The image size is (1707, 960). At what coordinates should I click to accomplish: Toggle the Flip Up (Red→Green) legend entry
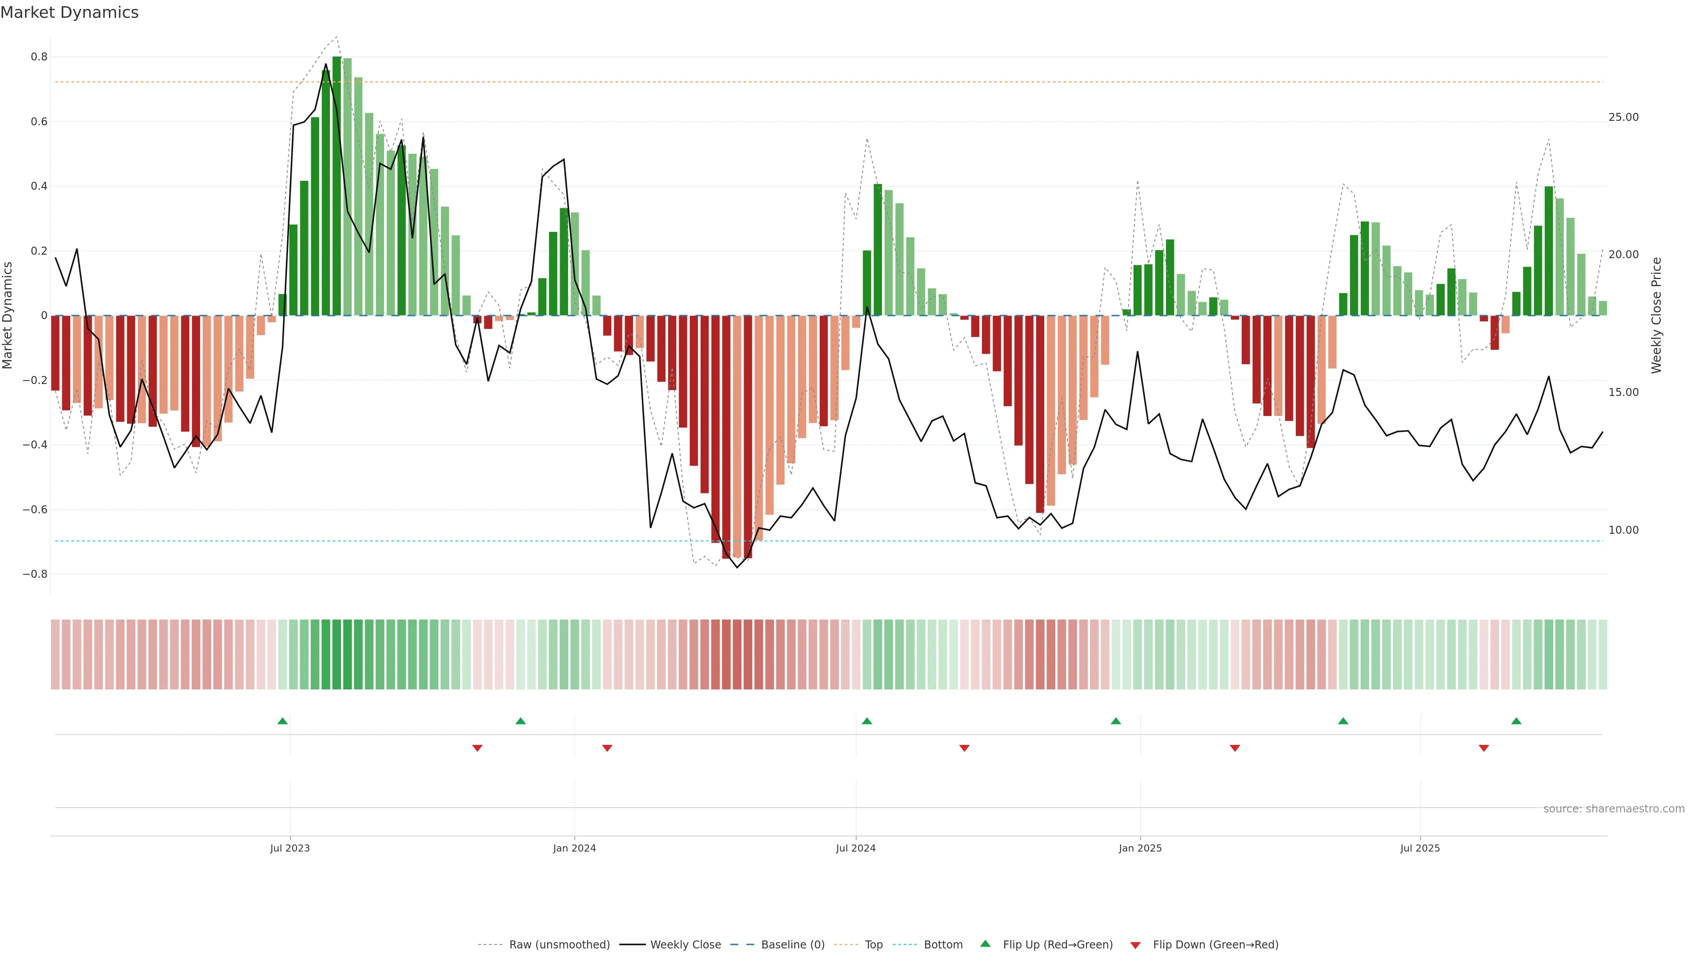(1058, 945)
